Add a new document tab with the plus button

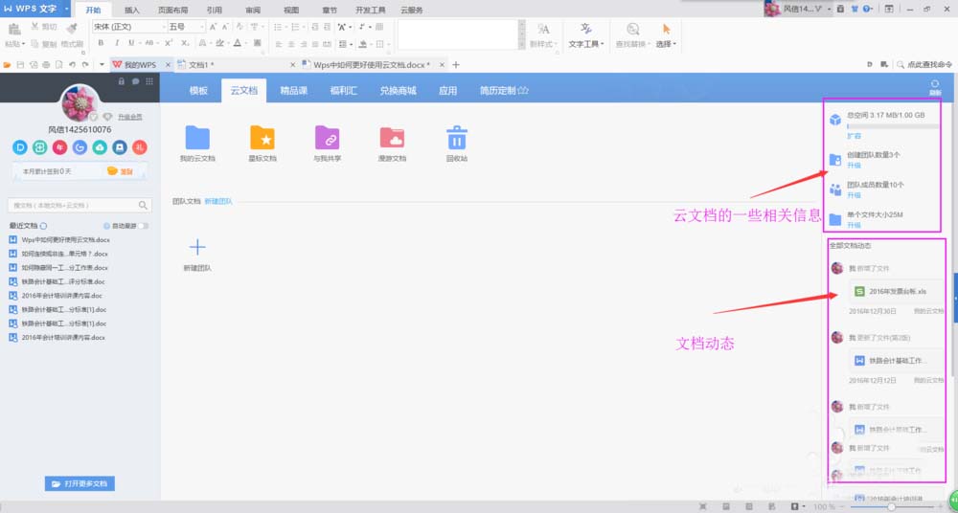coord(455,65)
